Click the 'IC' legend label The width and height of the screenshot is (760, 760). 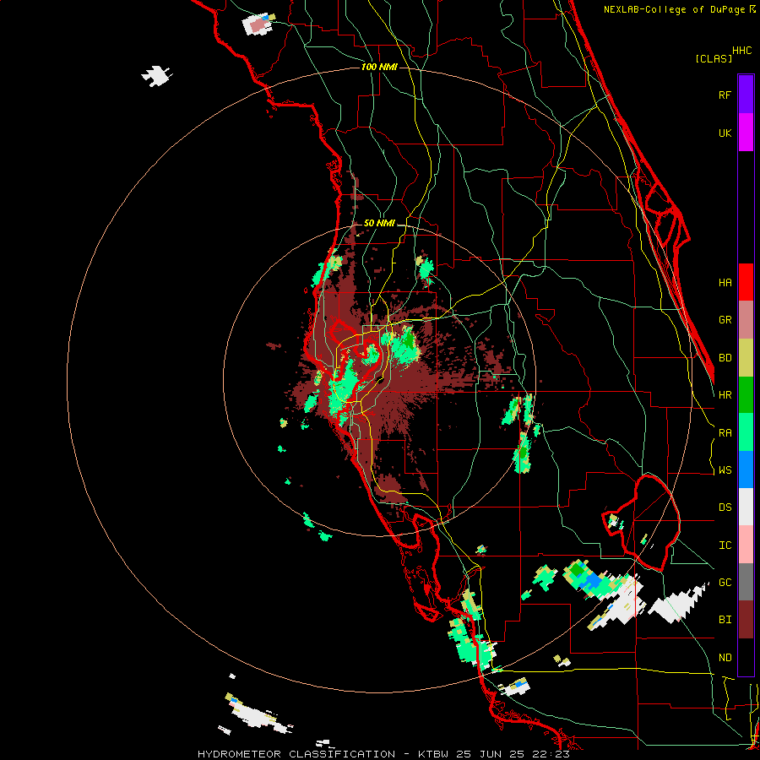tap(725, 546)
